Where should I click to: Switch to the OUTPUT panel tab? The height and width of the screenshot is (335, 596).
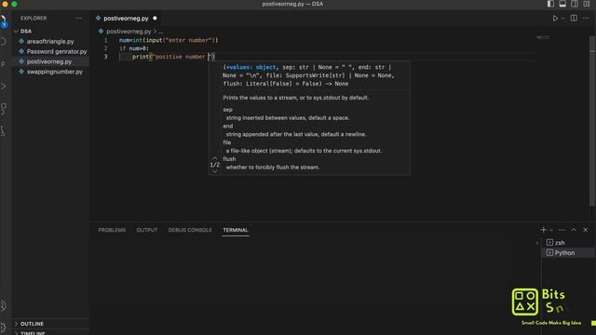147,230
